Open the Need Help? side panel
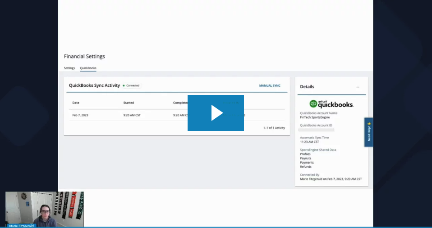Viewport: 432px width, 228px height. [369, 132]
